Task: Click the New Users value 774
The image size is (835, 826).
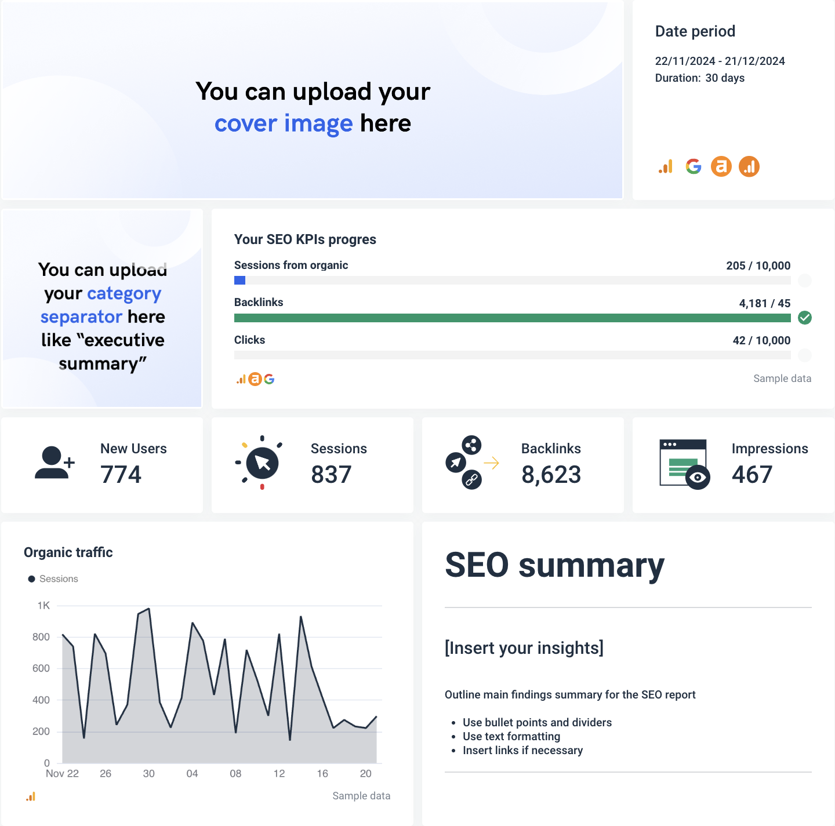Action: coord(121,475)
